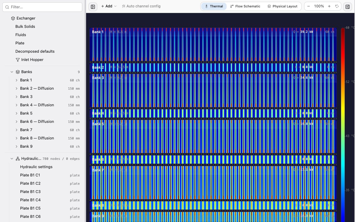
Task: Click the Exchanger cube icon
Action: point(13,18)
